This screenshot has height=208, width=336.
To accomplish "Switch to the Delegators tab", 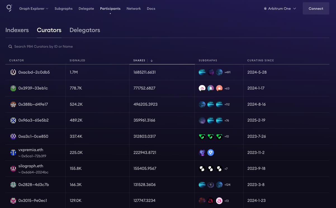I will click(x=85, y=30).
